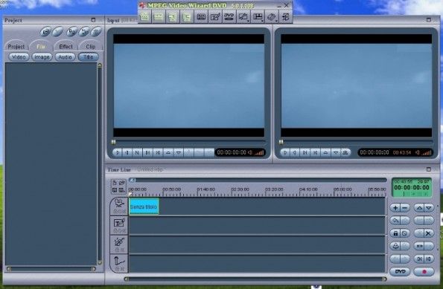This screenshot has height=289, width=443.
Task: Click the title edit icon left of DVD icon
Action: pos(215,17)
